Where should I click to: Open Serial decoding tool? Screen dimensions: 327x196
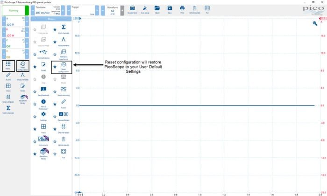(x=64, y=91)
